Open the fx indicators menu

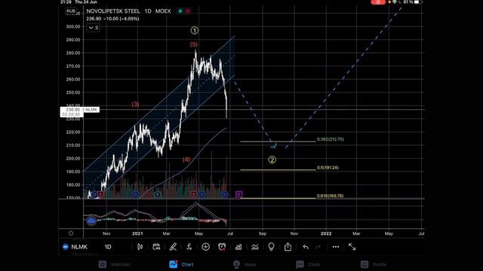[x=189, y=247]
